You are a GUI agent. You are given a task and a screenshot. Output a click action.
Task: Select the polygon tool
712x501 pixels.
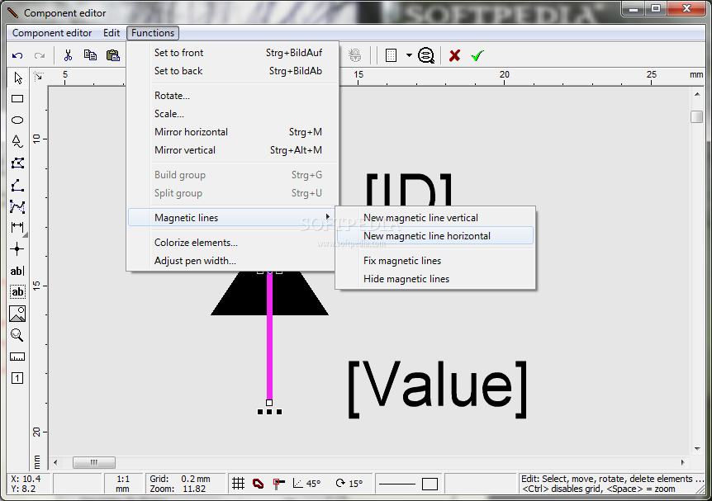(17, 163)
